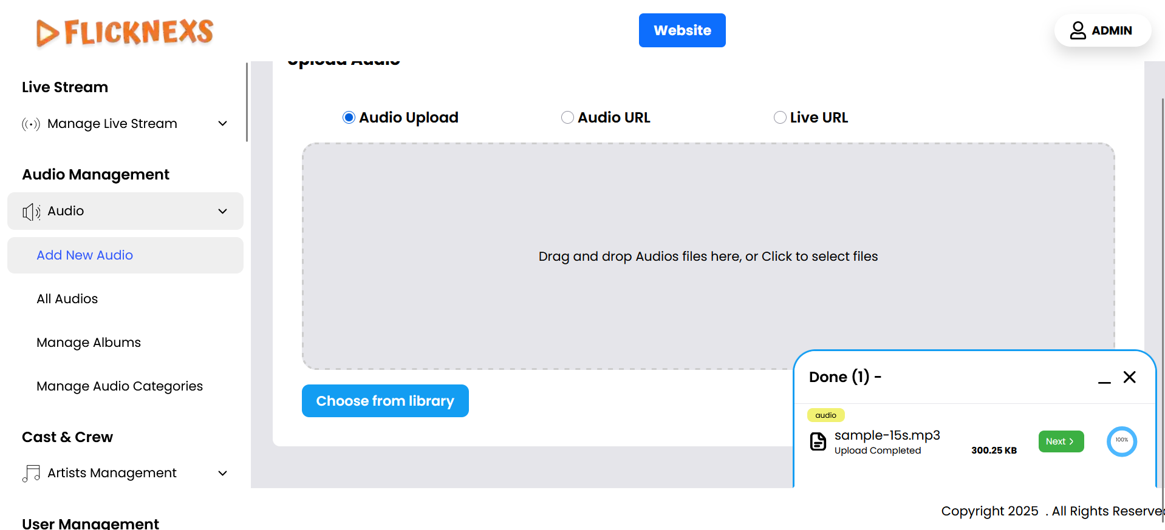The image size is (1165, 530).
Task: Expand the Manage Live Stream menu
Action: [222, 124]
